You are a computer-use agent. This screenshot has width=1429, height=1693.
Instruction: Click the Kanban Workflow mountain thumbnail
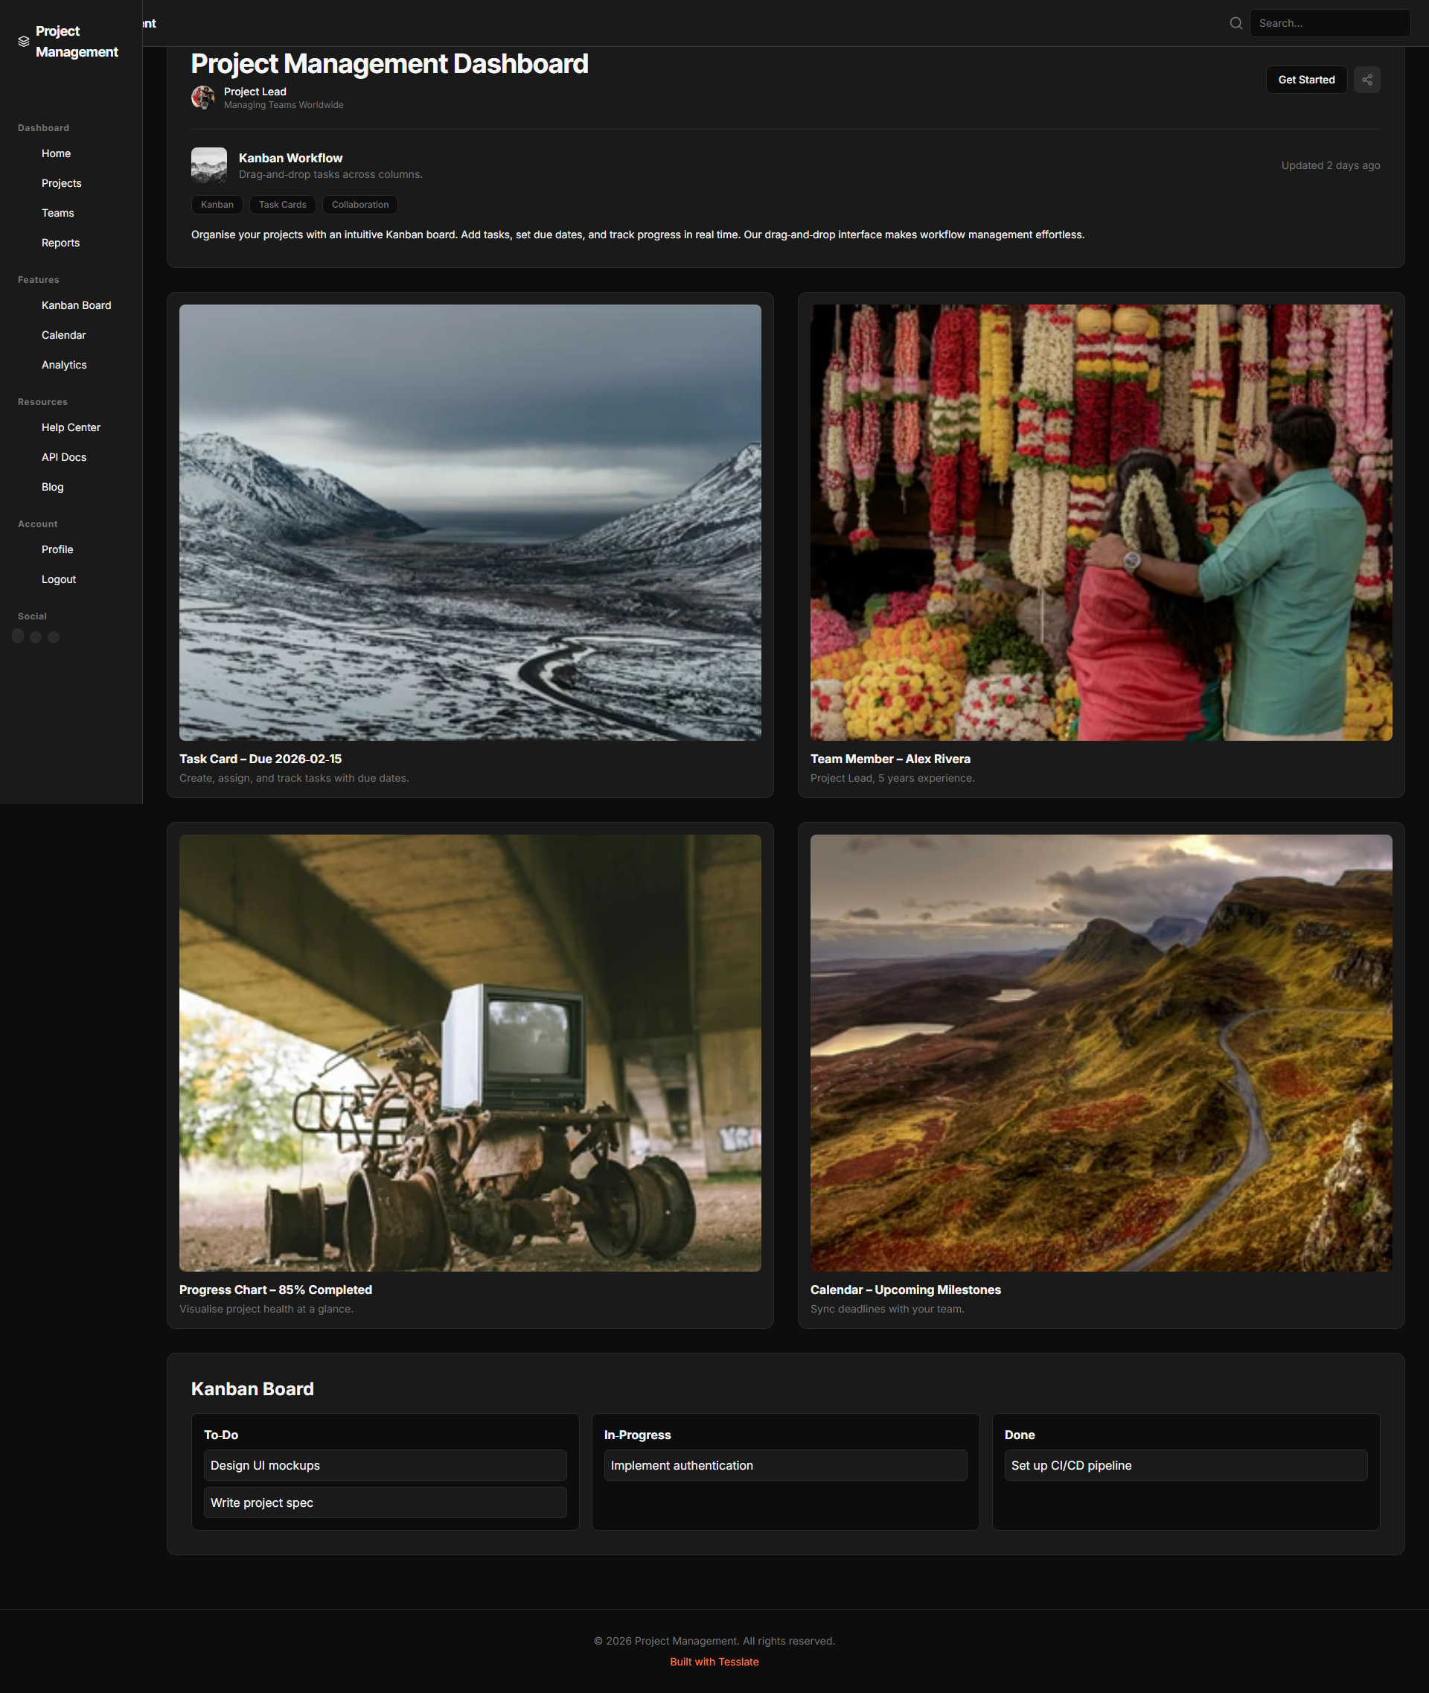tap(209, 165)
